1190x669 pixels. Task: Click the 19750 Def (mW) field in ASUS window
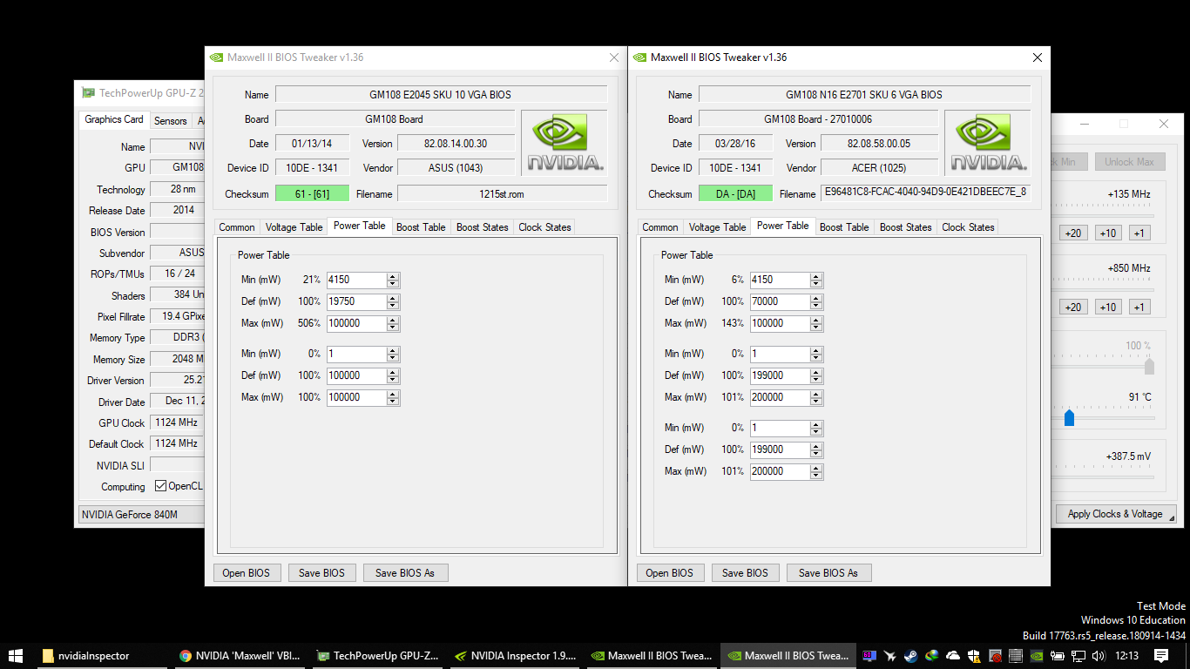pyautogui.click(x=356, y=301)
